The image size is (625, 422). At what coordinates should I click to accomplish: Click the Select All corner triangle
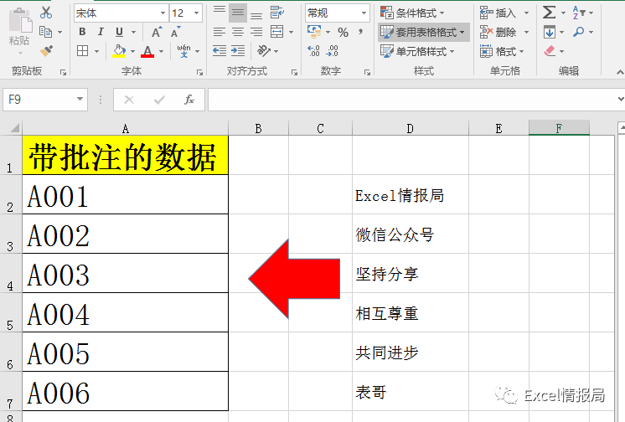click(x=15, y=128)
